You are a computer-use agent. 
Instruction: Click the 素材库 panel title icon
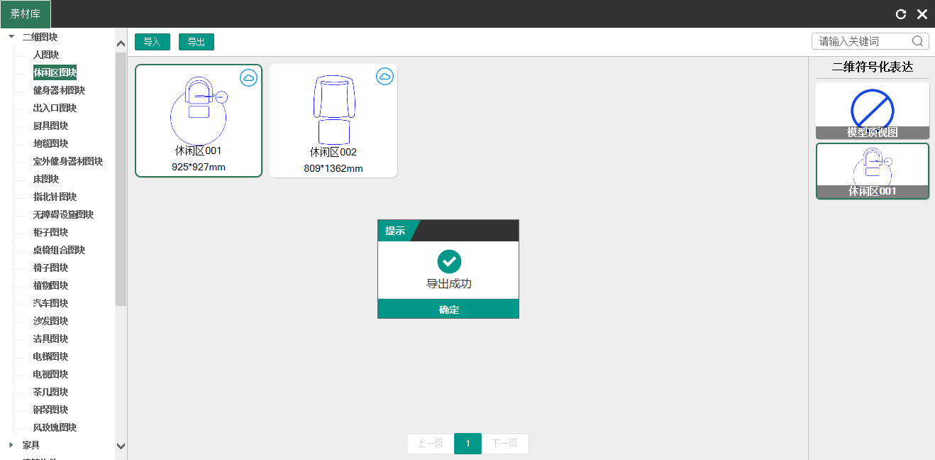tap(26, 13)
